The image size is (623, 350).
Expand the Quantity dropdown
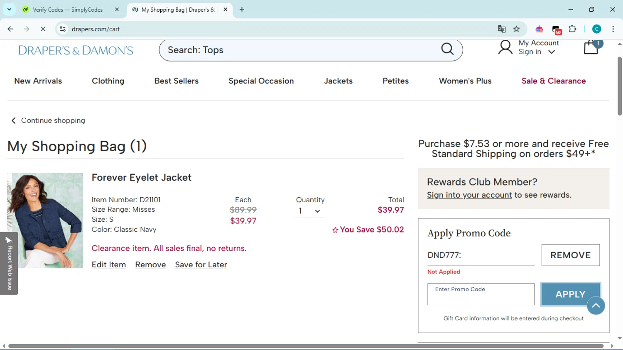310,211
